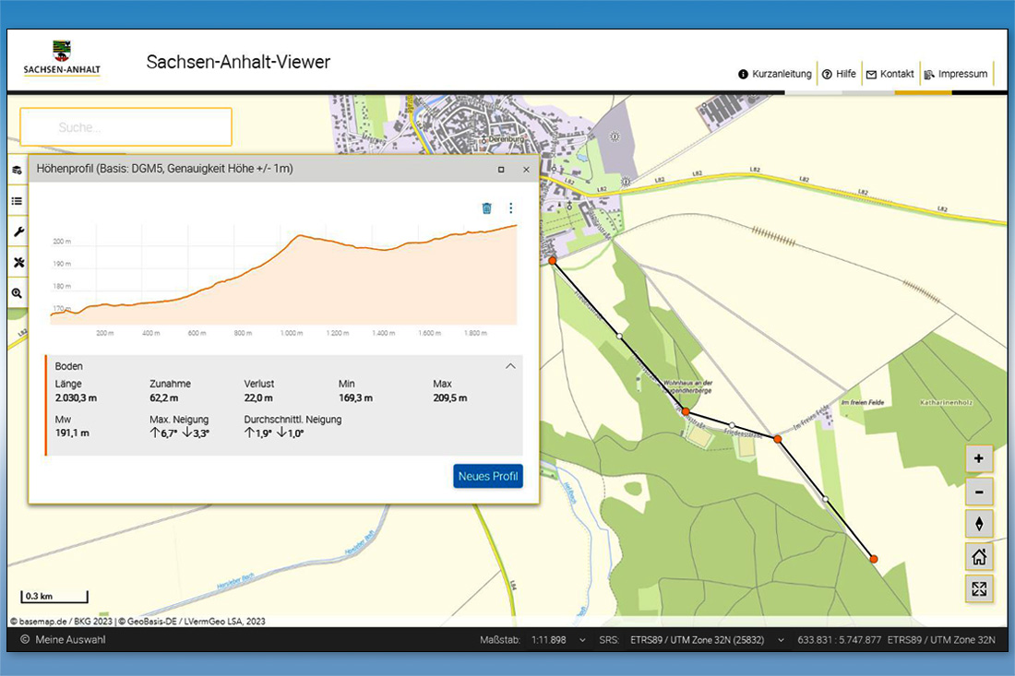Toggle fullscreen map view
1015x676 pixels.
point(979,588)
